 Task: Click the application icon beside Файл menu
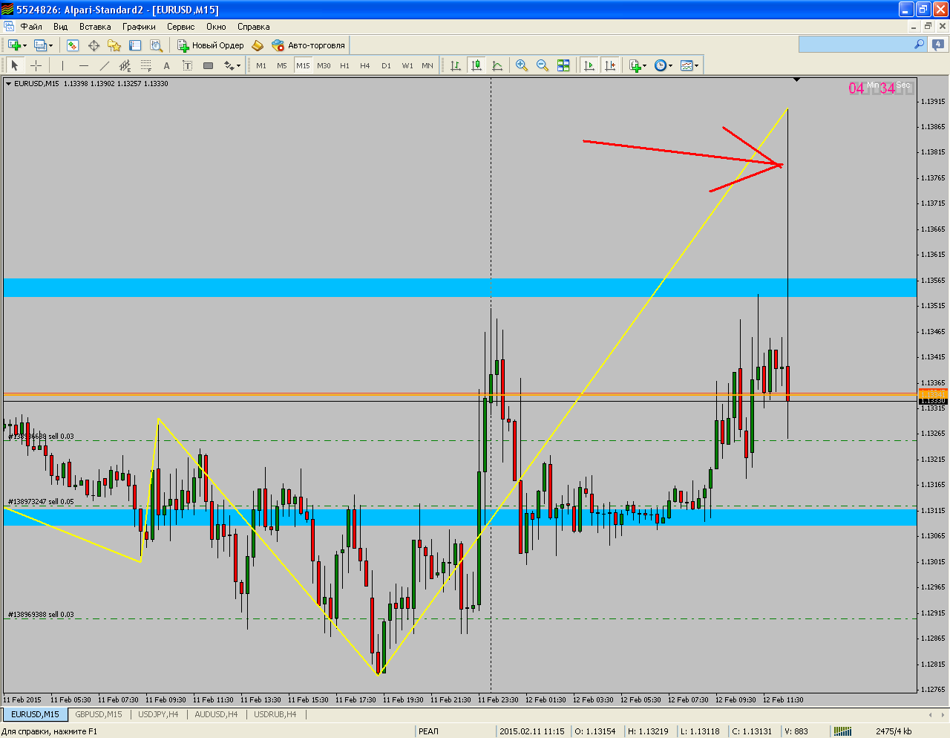tap(9, 27)
